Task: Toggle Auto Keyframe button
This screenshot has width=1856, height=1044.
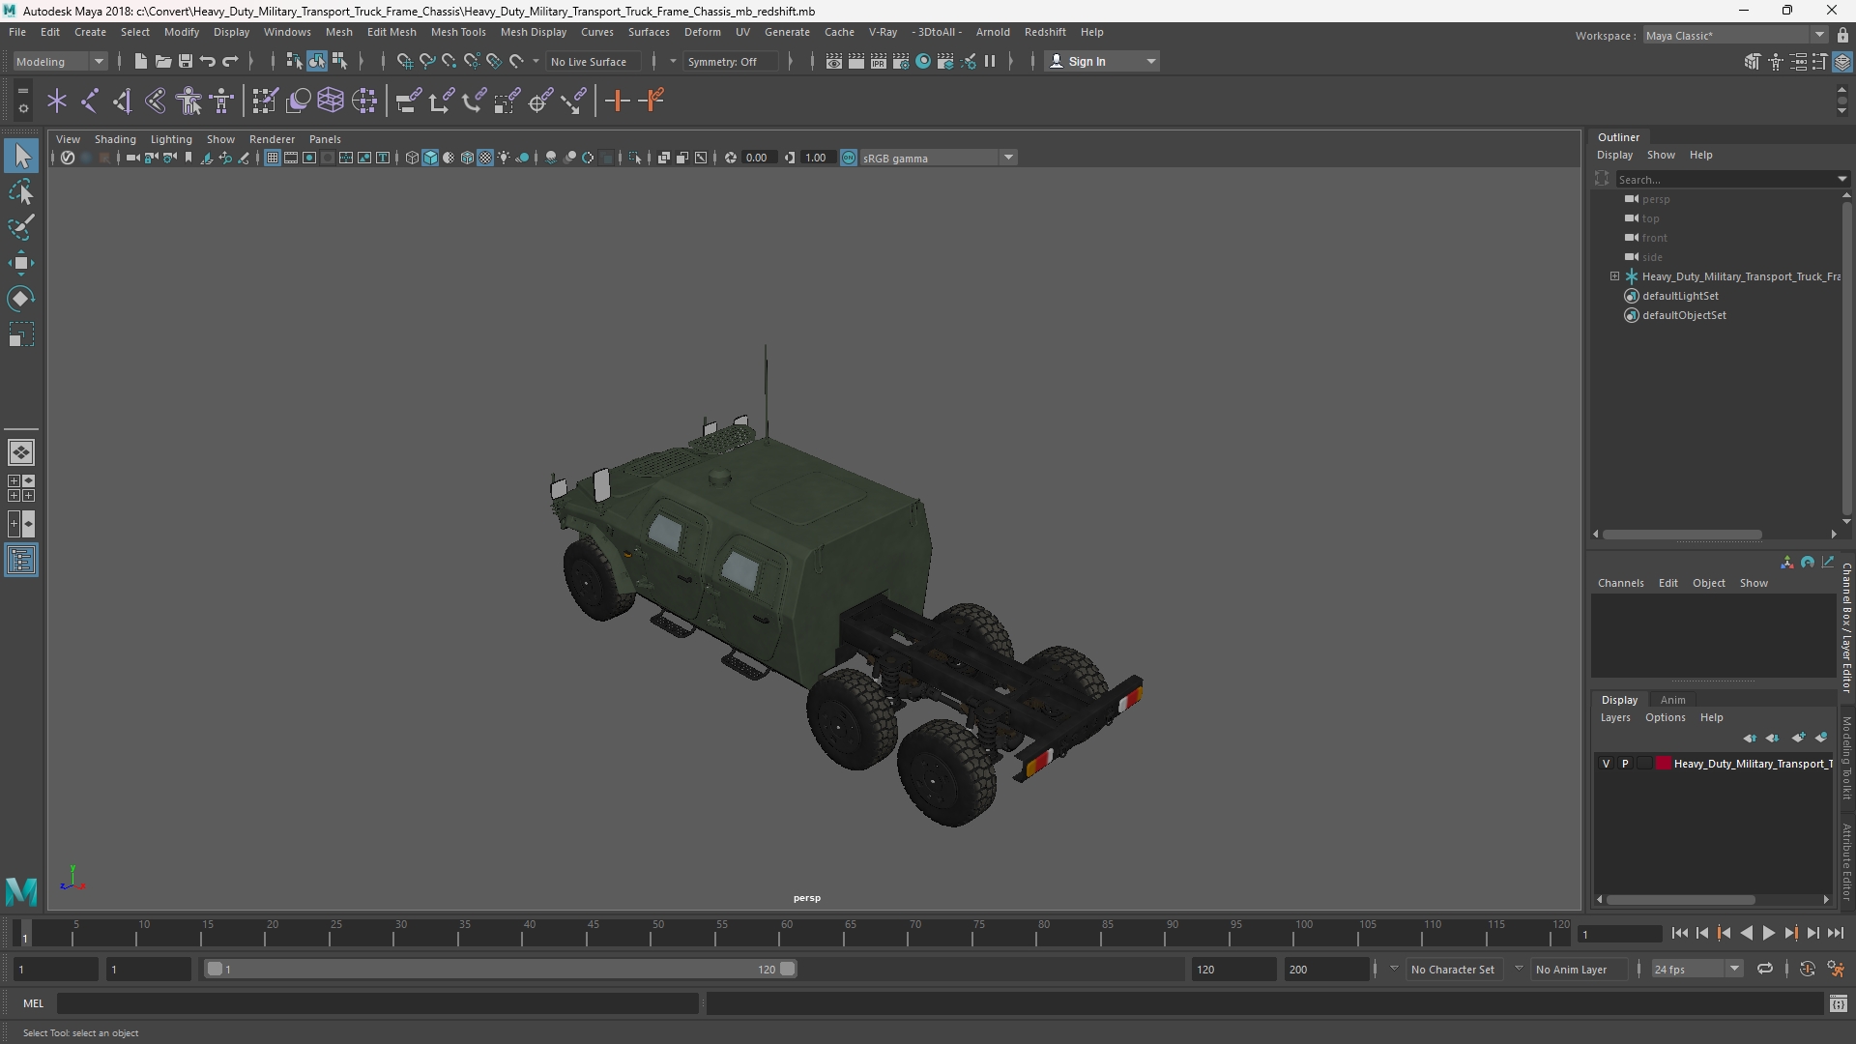Action: point(1807,969)
